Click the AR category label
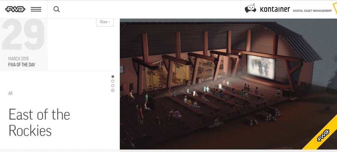337x152 pixels. pyautogui.click(x=10, y=93)
